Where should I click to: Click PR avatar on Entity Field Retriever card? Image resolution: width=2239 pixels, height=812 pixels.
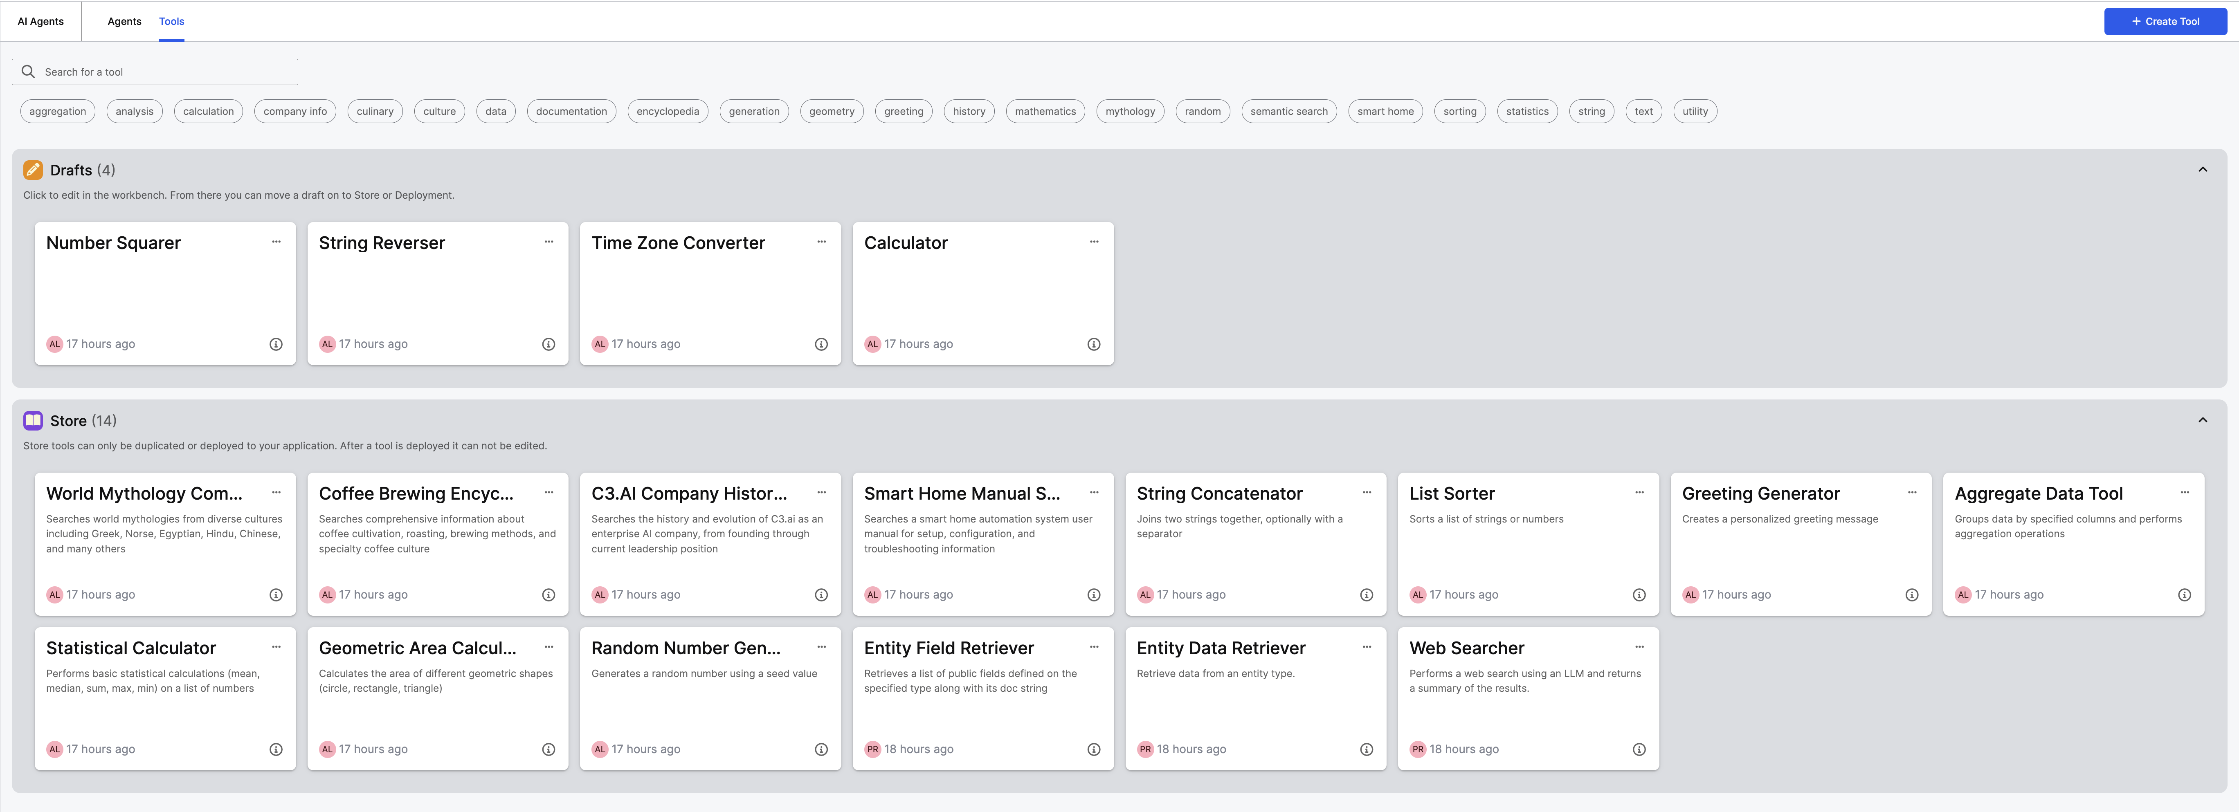(x=873, y=749)
